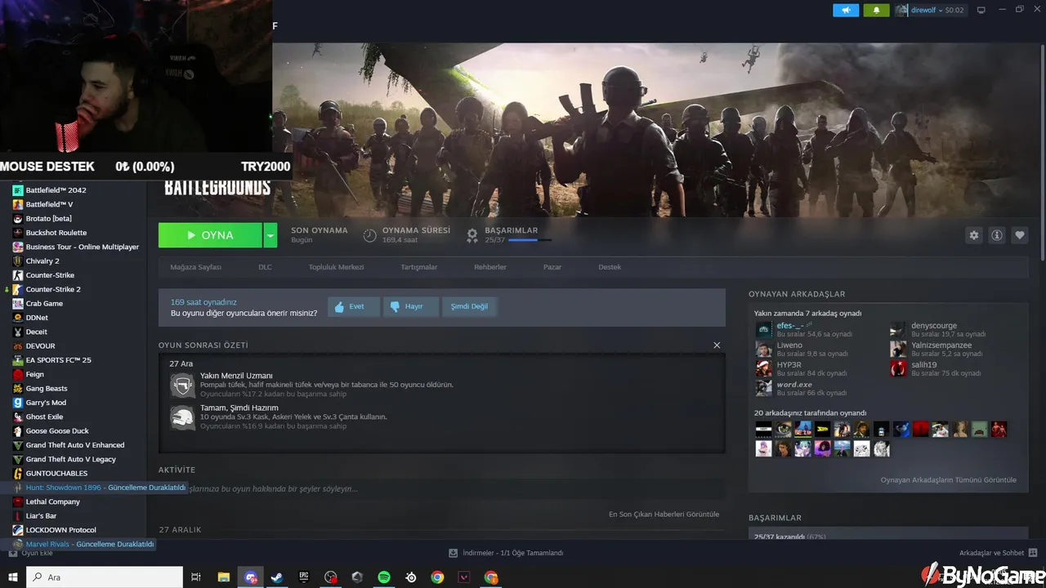Click the Yakın Menzil Uzmanı achievement icon
This screenshot has height=588, width=1046.
(x=182, y=385)
